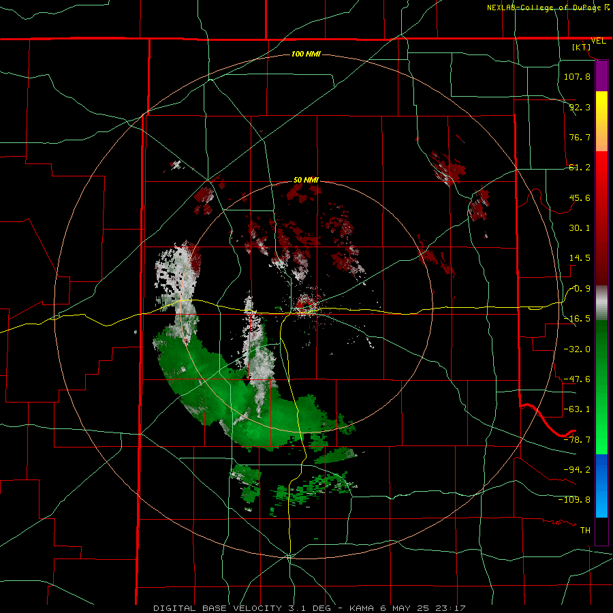Screen dimensions: 613x613
Task: Click the VEL legend title
Action: (599, 41)
